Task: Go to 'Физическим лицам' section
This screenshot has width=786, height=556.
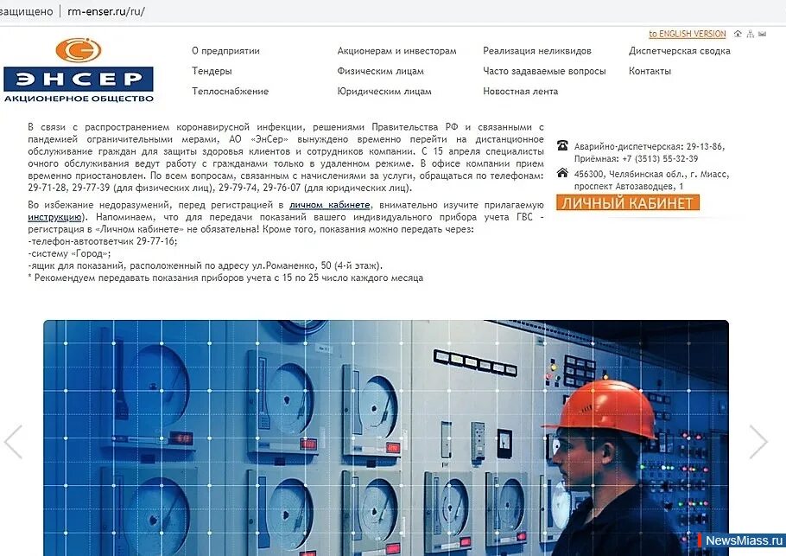Action: pos(380,71)
